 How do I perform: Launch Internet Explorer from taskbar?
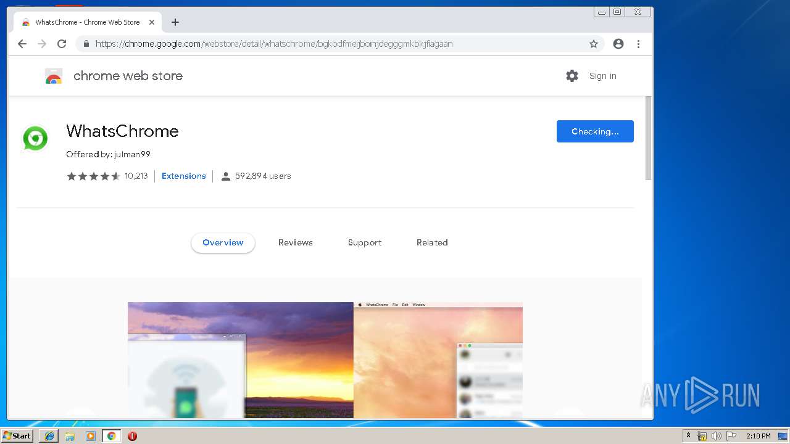coord(49,436)
